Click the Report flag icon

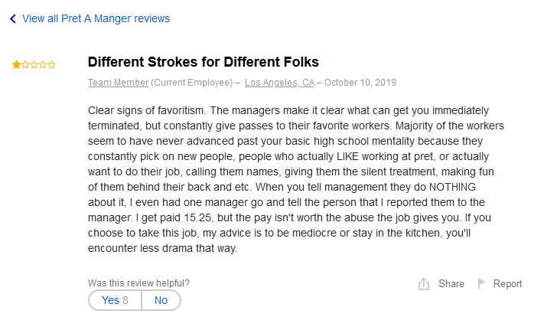click(x=482, y=283)
